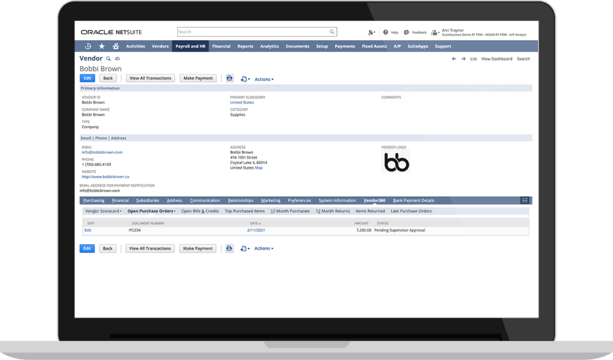Open the Late Purchase Orders subtab
Screen dimensions: 613x360
tap(411, 211)
